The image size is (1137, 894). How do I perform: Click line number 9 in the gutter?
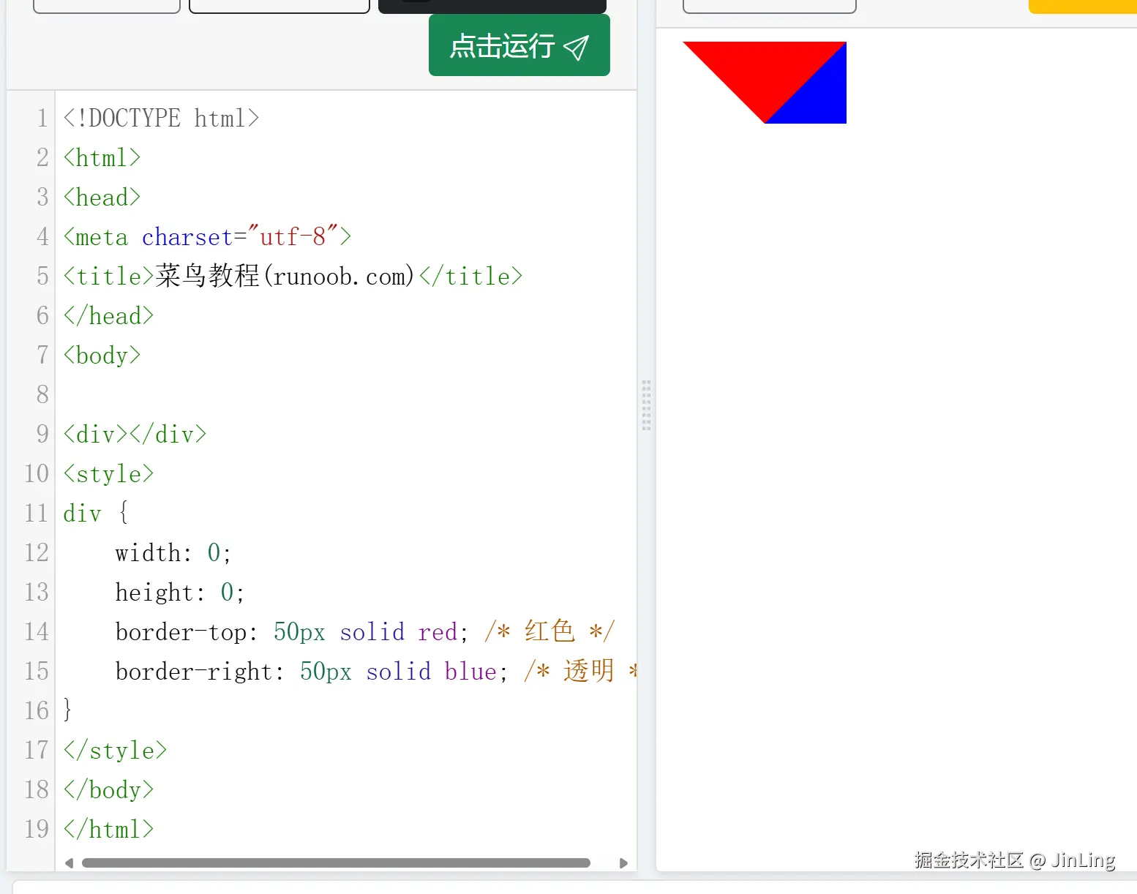coord(42,434)
